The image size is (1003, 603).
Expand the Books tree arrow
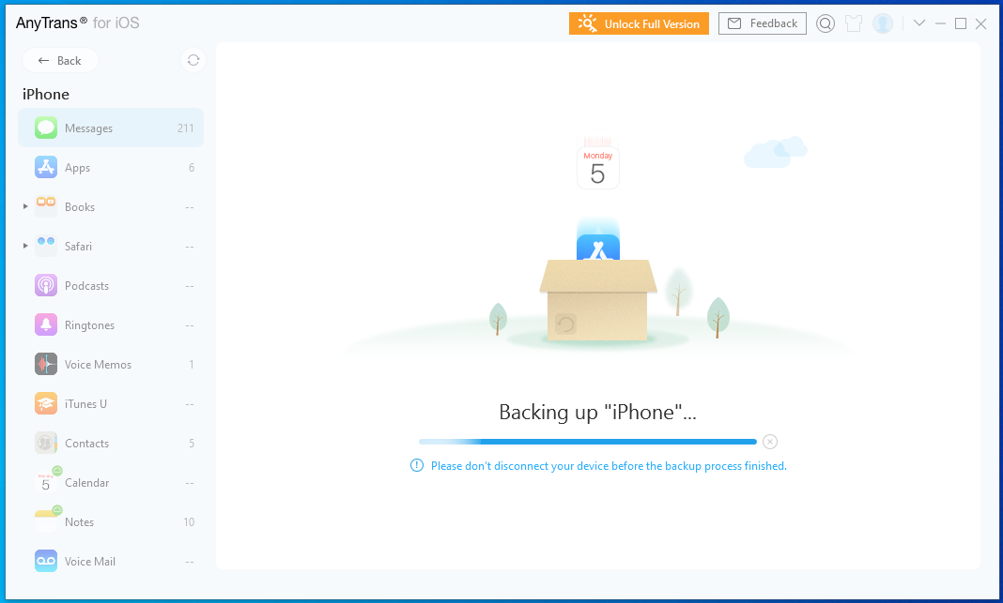[25, 206]
